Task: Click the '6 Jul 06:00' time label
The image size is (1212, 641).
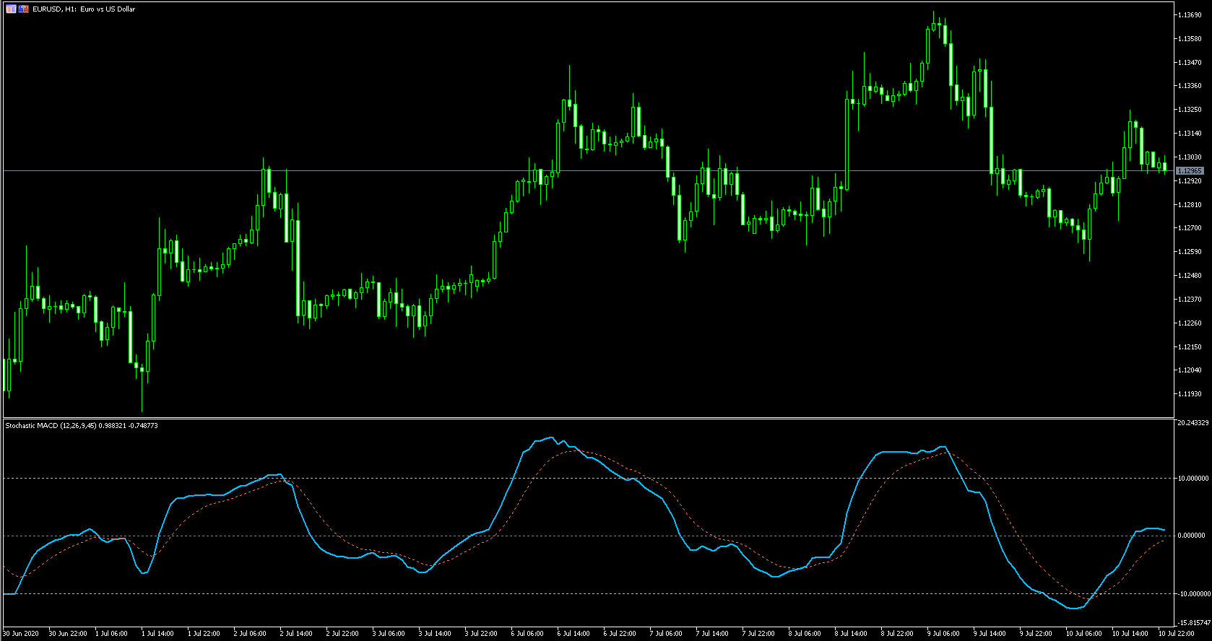Action: click(527, 634)
